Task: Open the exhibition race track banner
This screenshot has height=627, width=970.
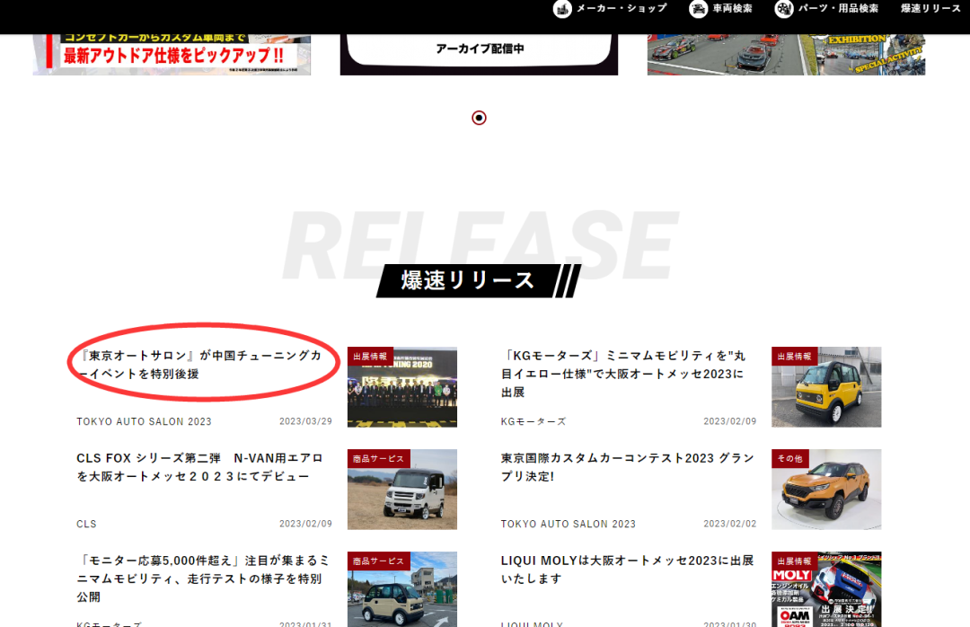Action: pos(786,55)
